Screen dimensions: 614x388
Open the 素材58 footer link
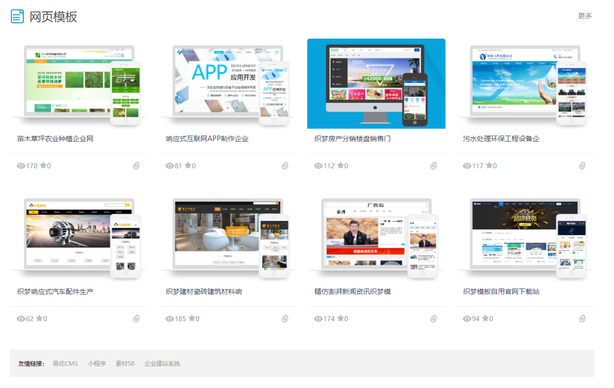click(x=125, y=364)
